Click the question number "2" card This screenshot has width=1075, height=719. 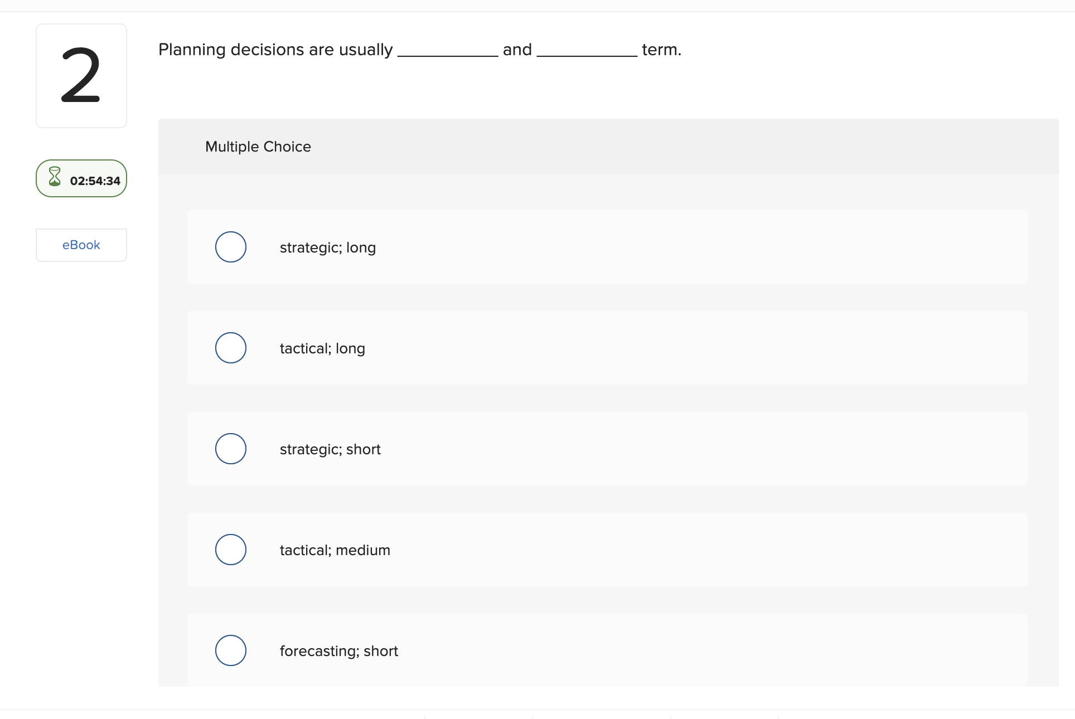[x=81, y=75]
